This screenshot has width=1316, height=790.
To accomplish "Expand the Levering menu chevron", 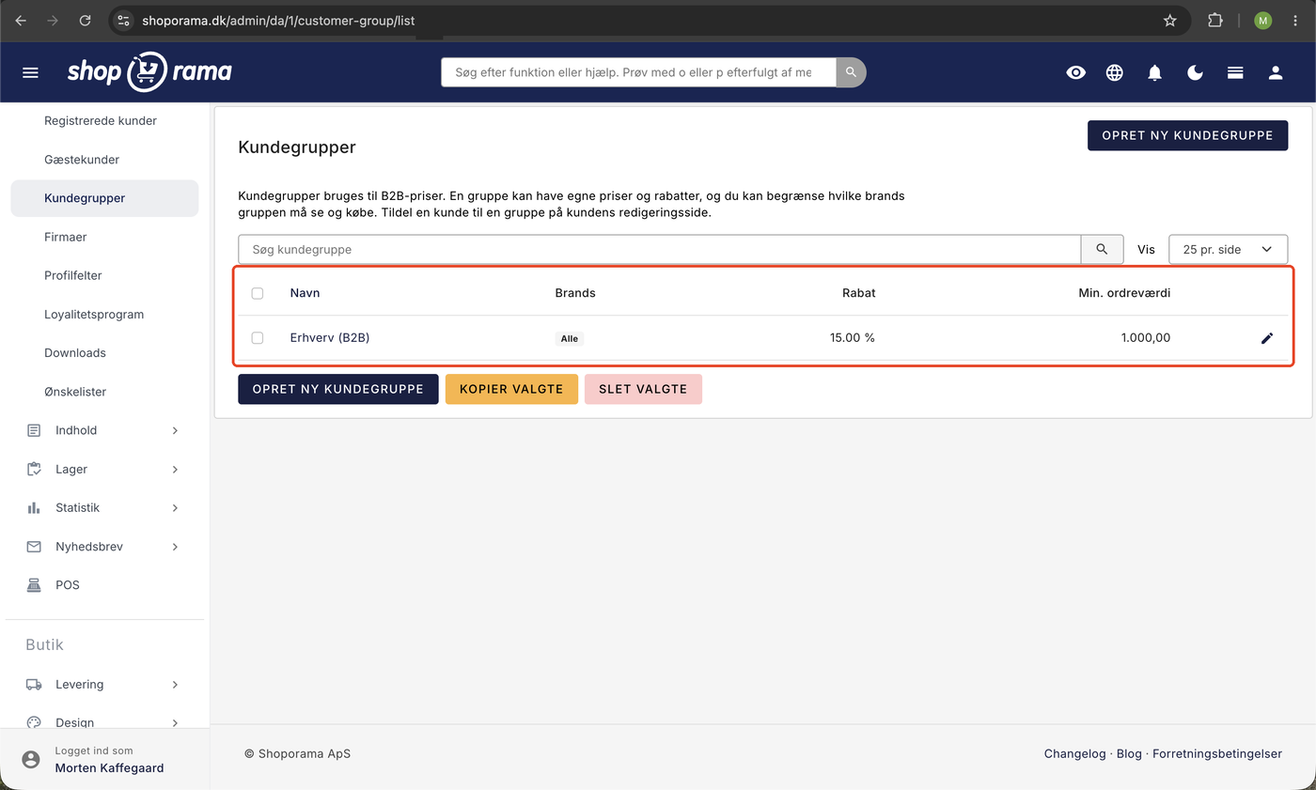I will click(x=175, y=684).
